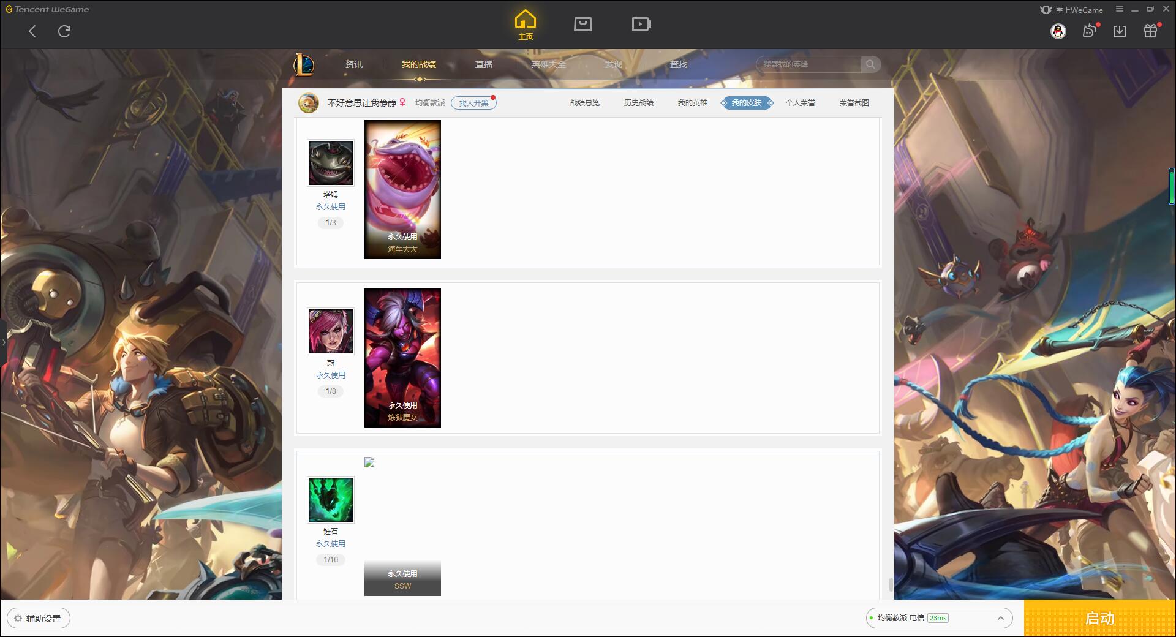Click the refresh page icon

pyautogui.click(x=64, y=31)
